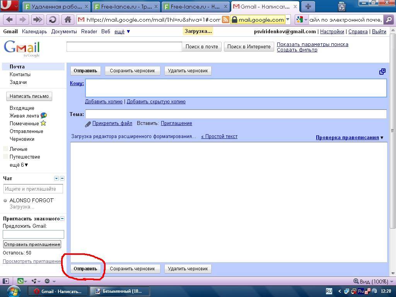Click the RSS feed icon in address bar
Screen dimensions: 396x297
click(225, 20)
